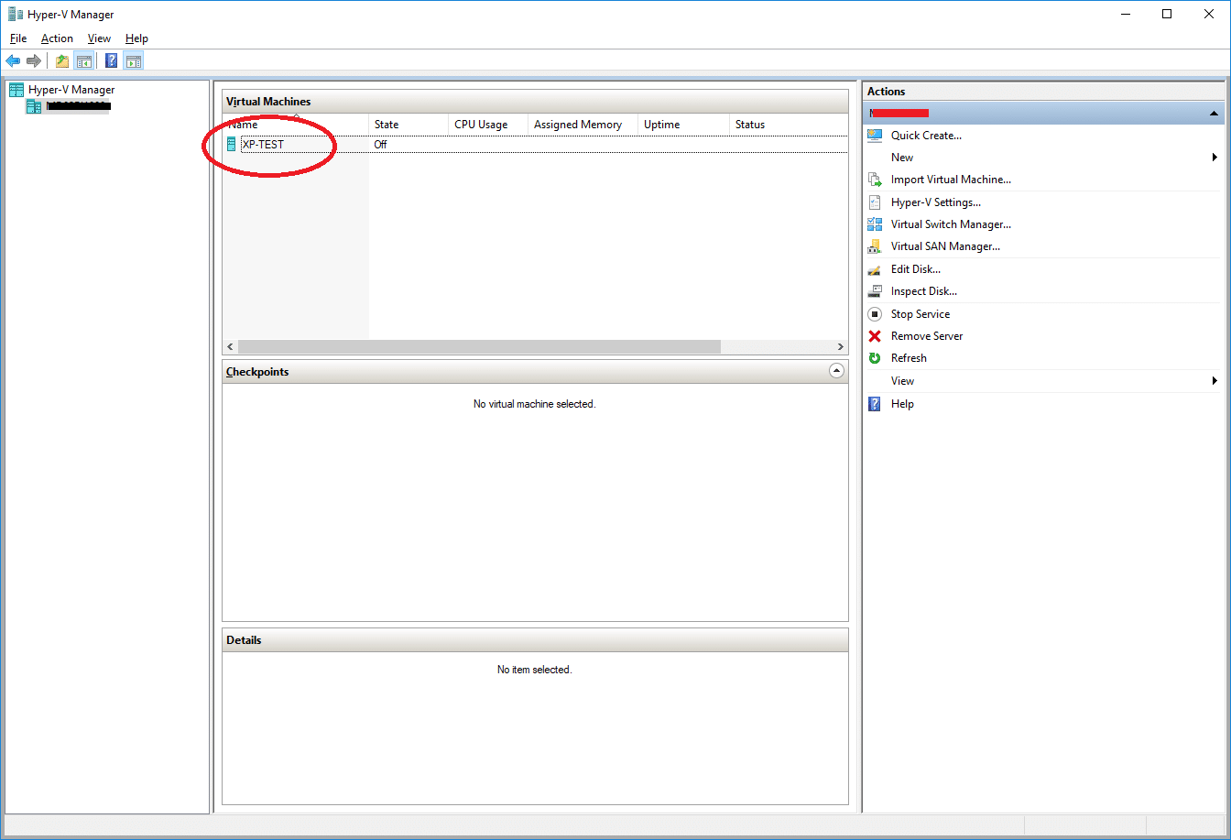Screen dimensions: 1231x840
Task: Click Stop Service action
Action: (921, 314)
